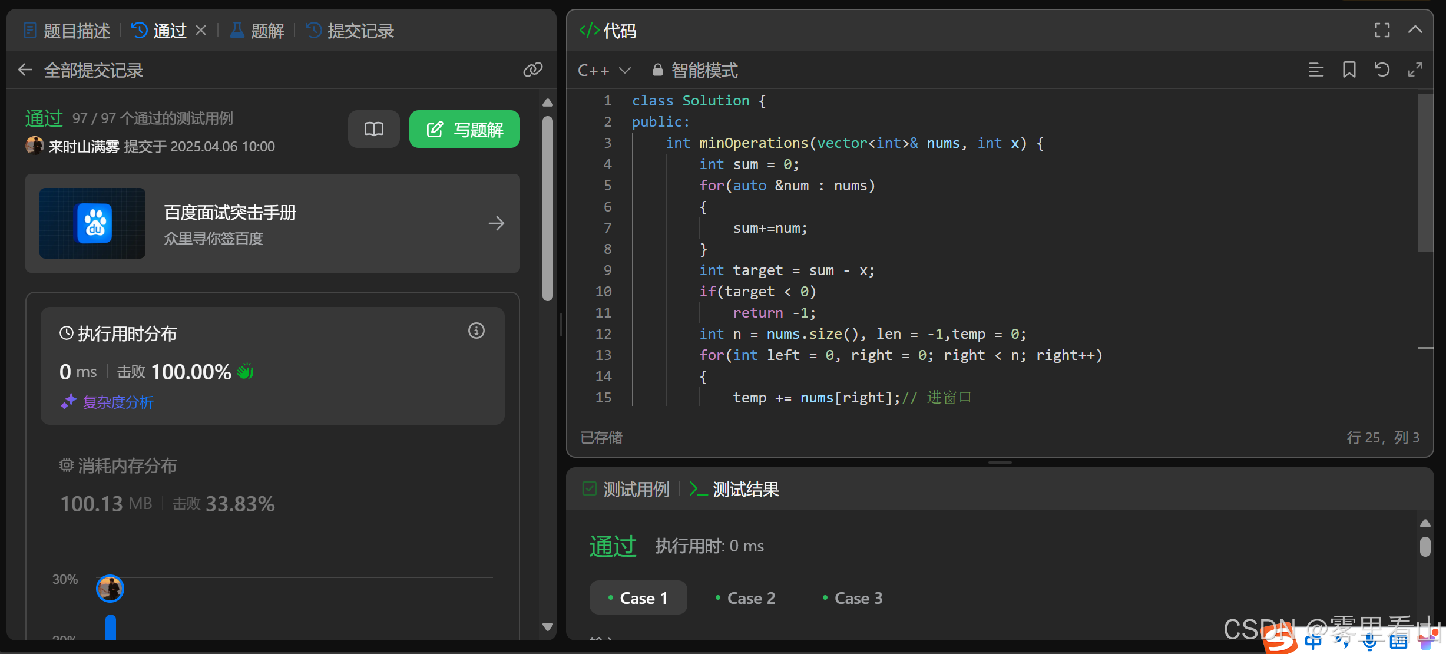Collapse the code panel with chevron

point(1415,30)
